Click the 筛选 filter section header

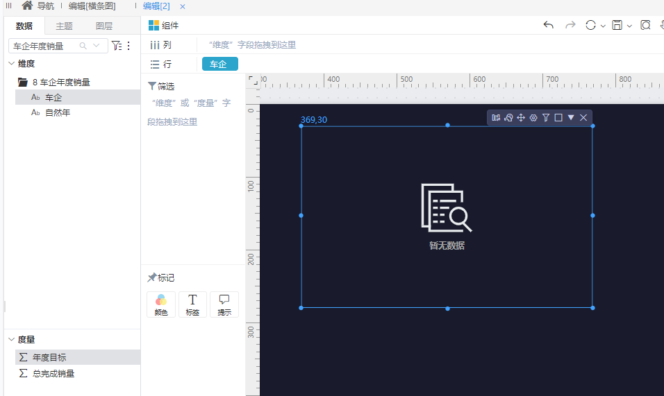pos(161,86)
